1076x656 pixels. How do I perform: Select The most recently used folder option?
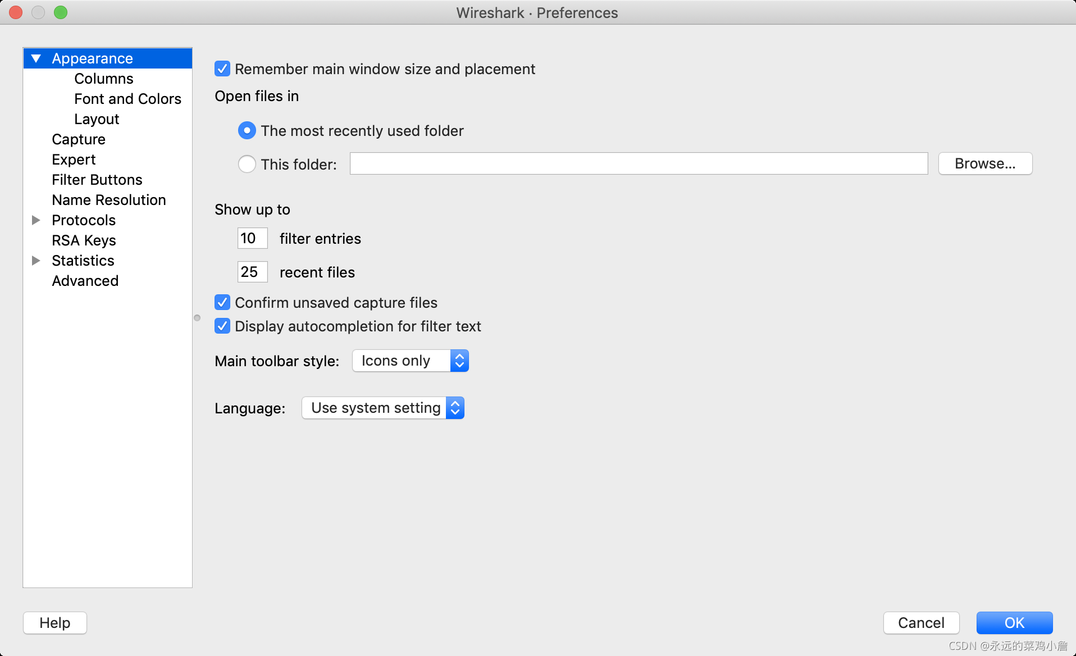pyautogui.click(x=247, y=131)
